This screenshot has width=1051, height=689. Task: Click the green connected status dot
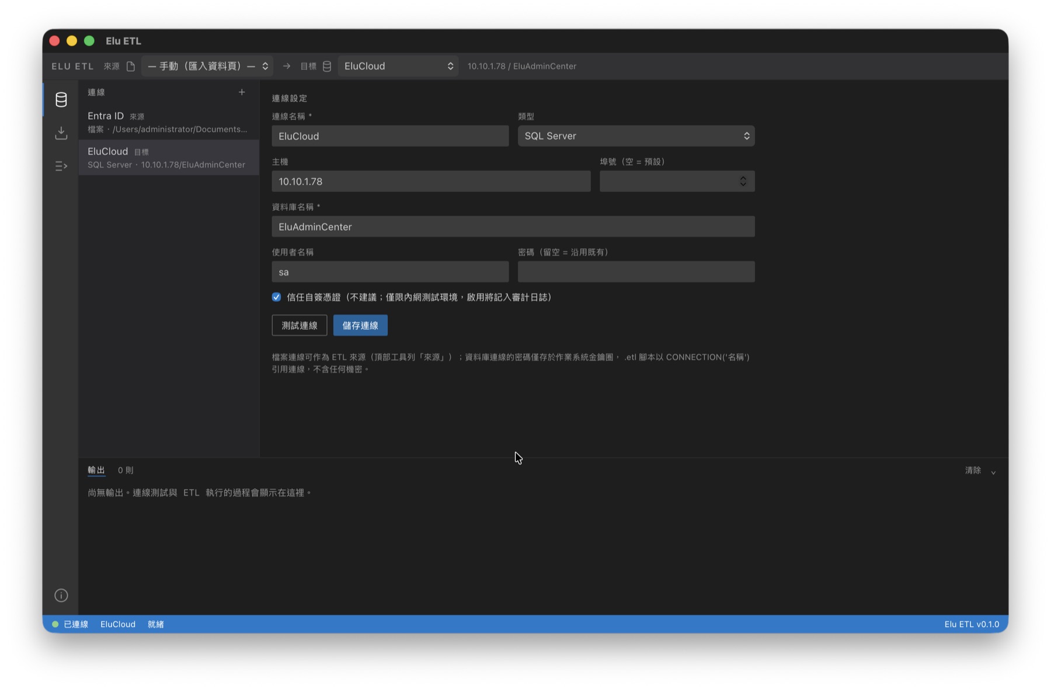pyautogui.click(x=55, y=624)
